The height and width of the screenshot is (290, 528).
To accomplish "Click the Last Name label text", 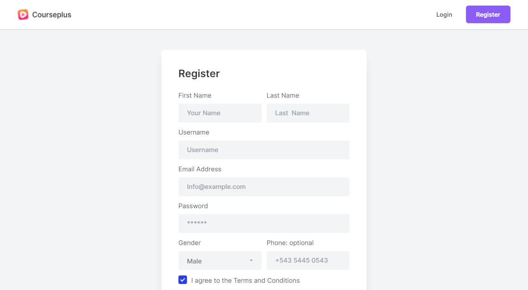I will [x=283, y=96].
